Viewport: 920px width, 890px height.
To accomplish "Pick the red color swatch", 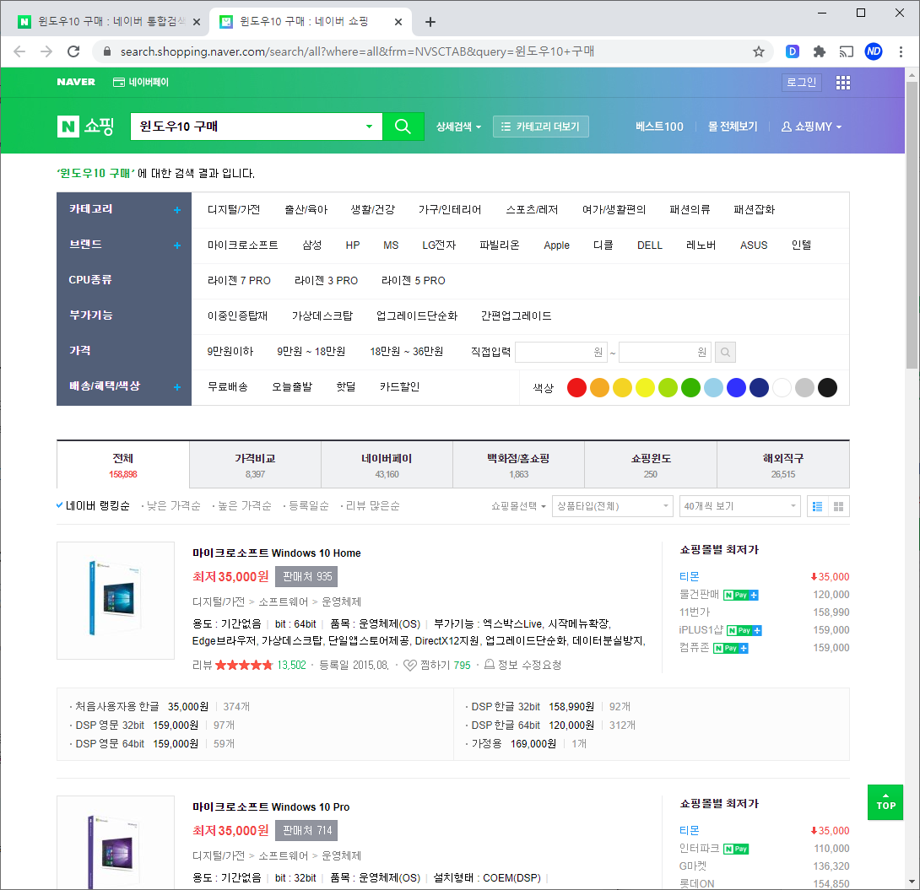I will [576, 387].
